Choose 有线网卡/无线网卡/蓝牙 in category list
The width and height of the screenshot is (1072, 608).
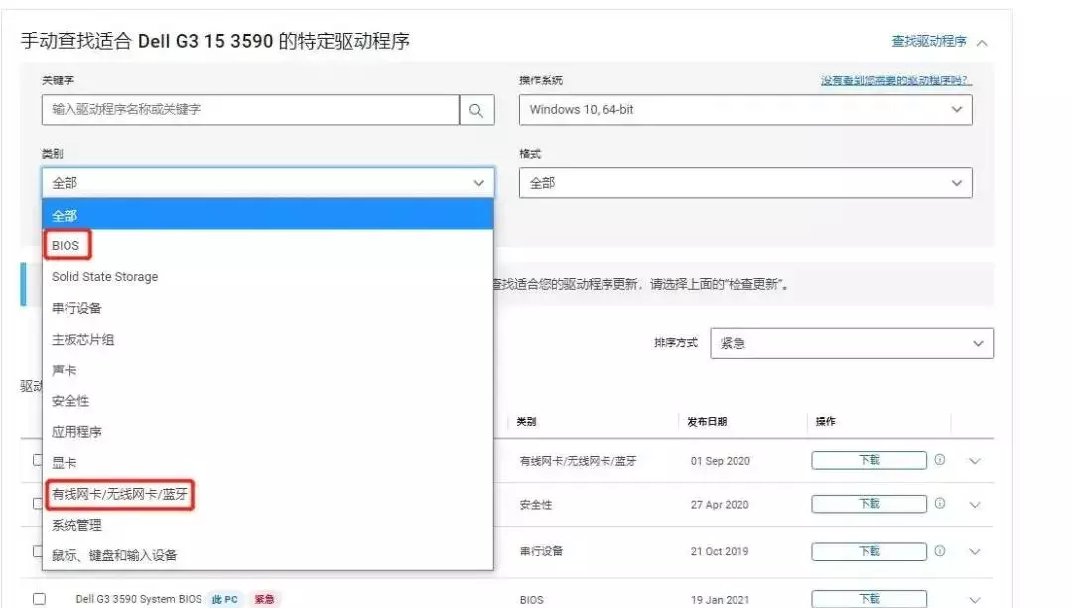(x=268, y=494)
